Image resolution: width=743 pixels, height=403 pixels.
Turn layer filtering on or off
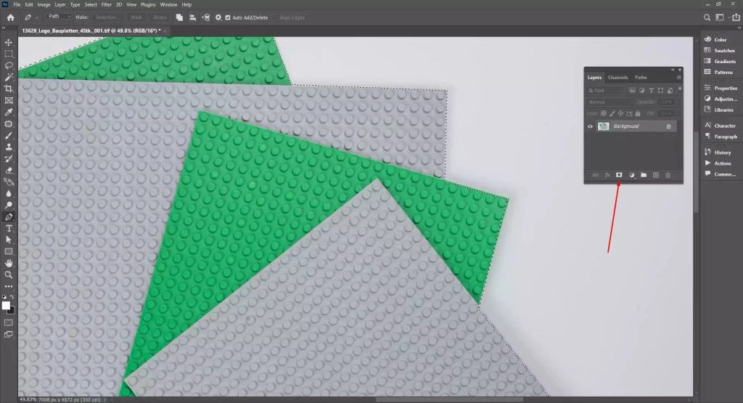point(679,89)
